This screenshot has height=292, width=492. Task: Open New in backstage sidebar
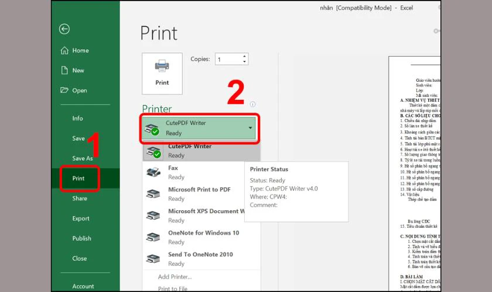pos(86,71)
